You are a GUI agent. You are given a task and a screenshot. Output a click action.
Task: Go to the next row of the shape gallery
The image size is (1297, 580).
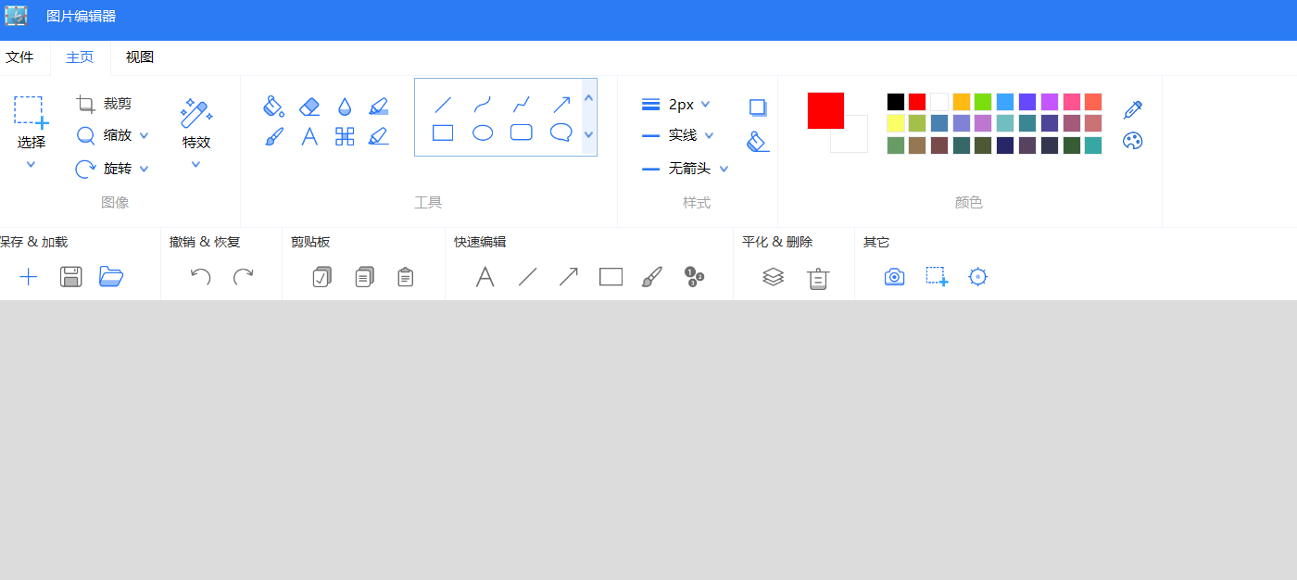(588, 134)
